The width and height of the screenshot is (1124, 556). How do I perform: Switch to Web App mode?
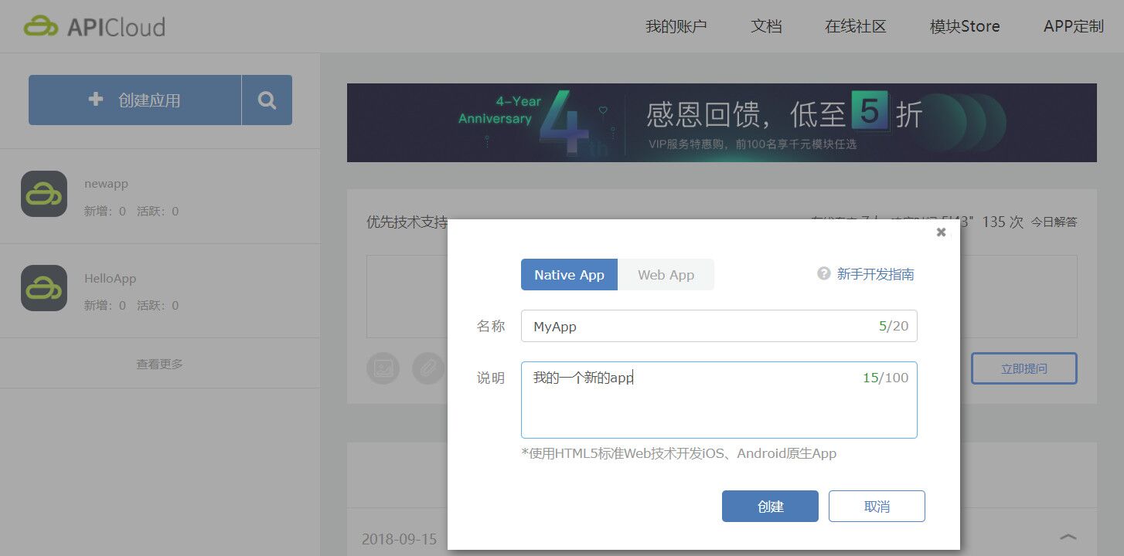(x=666, y=274)
